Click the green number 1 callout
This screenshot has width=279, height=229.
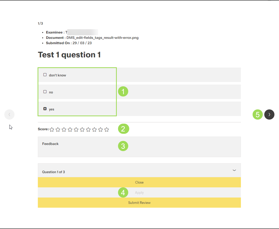(123, 91)
